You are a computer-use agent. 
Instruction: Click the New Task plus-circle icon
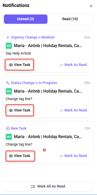(x=8, y=129)
